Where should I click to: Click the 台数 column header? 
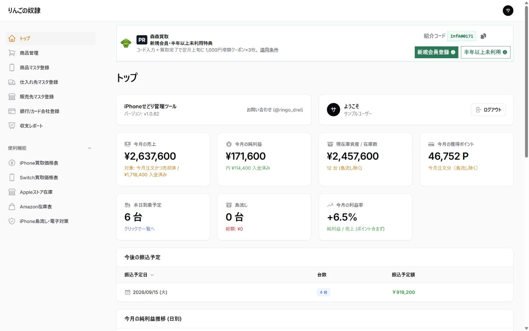coord(322,275)
